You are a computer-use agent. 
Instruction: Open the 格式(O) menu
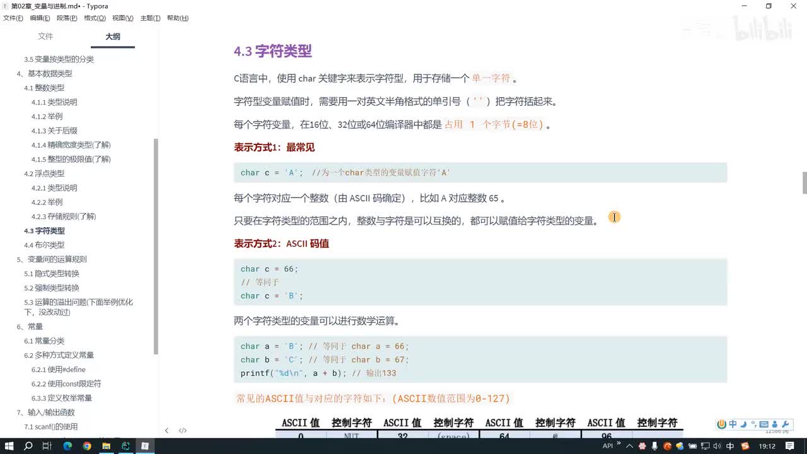(x=95, y=18)
